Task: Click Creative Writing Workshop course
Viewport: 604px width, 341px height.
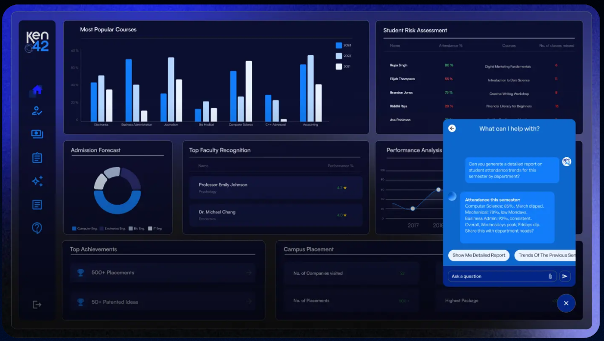Action: pyautogui.click(x=508, y=94)
